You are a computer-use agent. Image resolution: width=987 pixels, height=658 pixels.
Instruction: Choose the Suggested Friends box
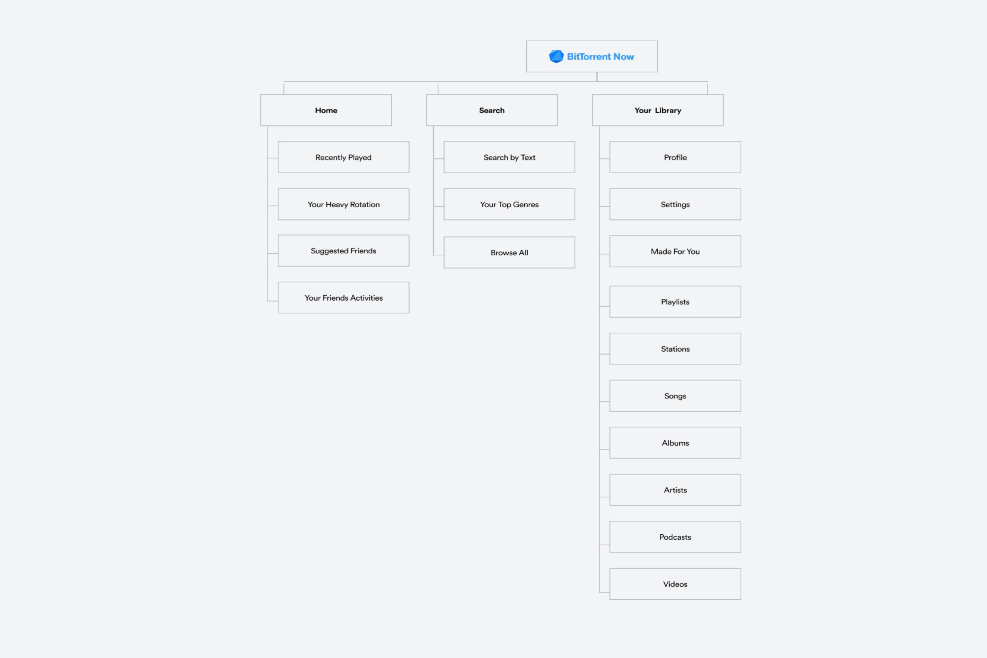pyautogui.click(x=343, y=251)
